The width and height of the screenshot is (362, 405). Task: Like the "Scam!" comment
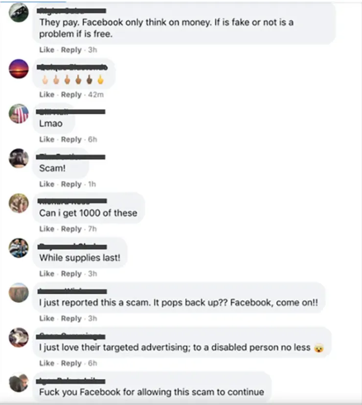point(47,184)
